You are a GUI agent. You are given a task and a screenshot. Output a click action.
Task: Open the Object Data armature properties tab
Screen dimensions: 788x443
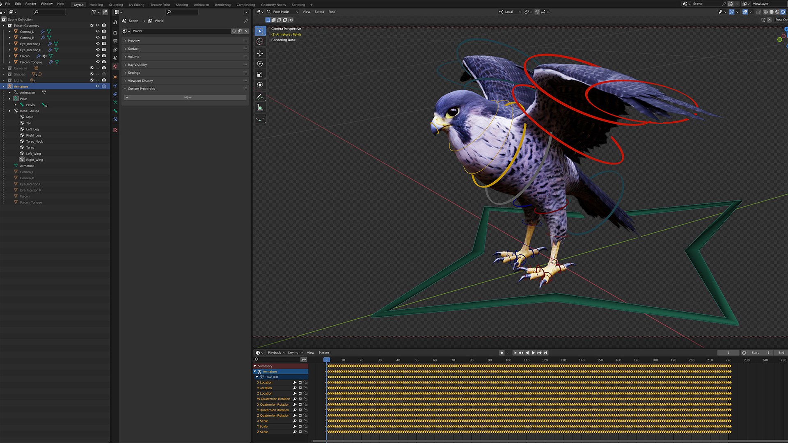(115, 103)
